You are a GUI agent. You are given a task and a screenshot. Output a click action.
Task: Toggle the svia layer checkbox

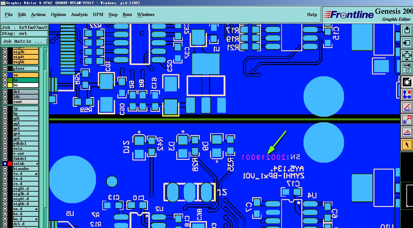[5, 149]
